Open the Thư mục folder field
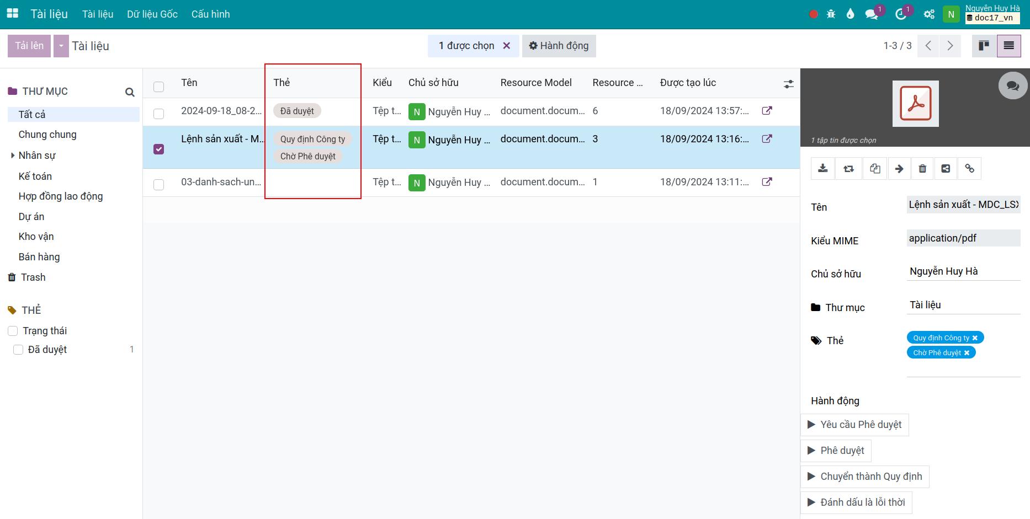This screenshot has height=519, width=1030. (963, 305)
